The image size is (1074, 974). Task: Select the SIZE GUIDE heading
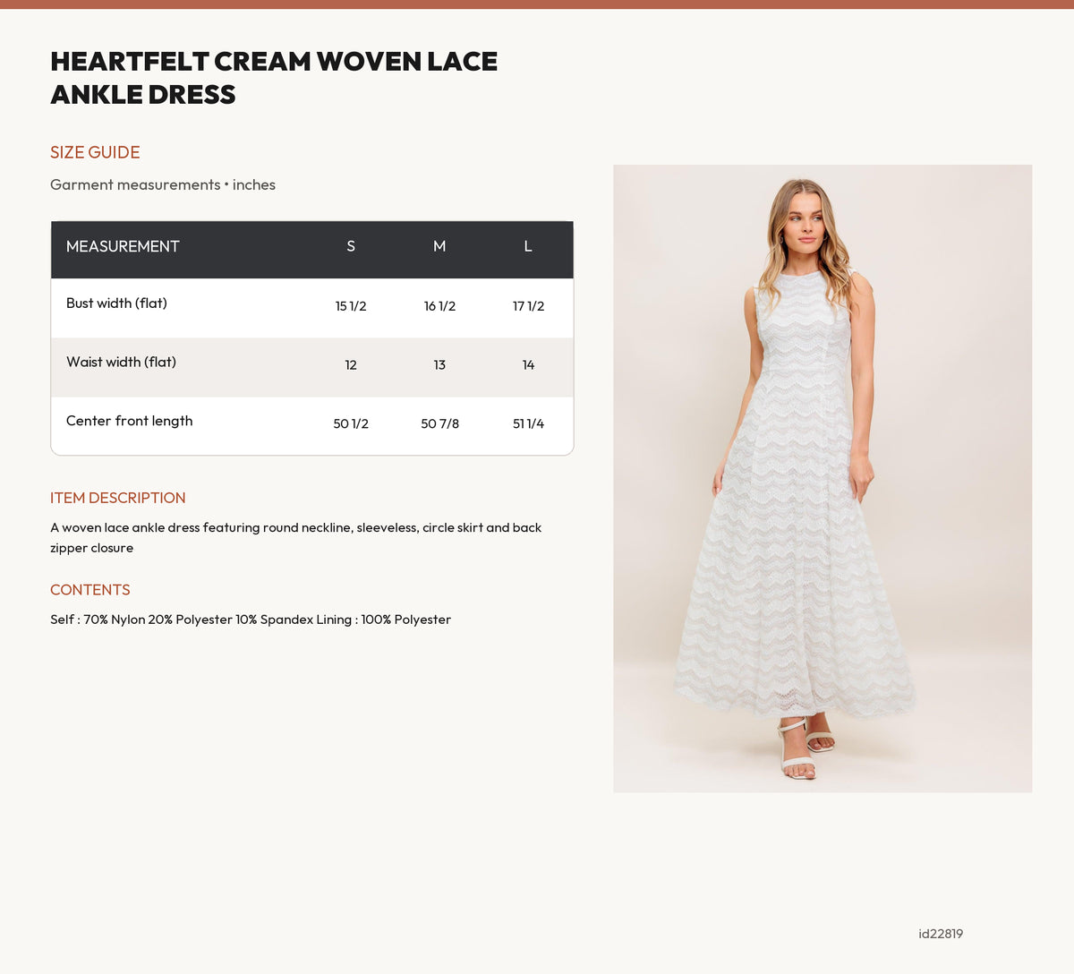click(95, 152)
